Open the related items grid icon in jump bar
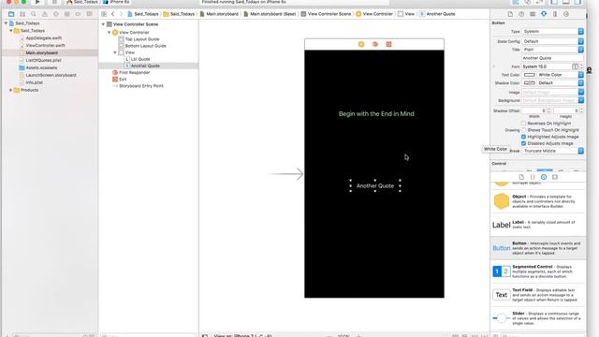Image resolution: width=599 pixels, height=337 pixels. pos(104,14)
